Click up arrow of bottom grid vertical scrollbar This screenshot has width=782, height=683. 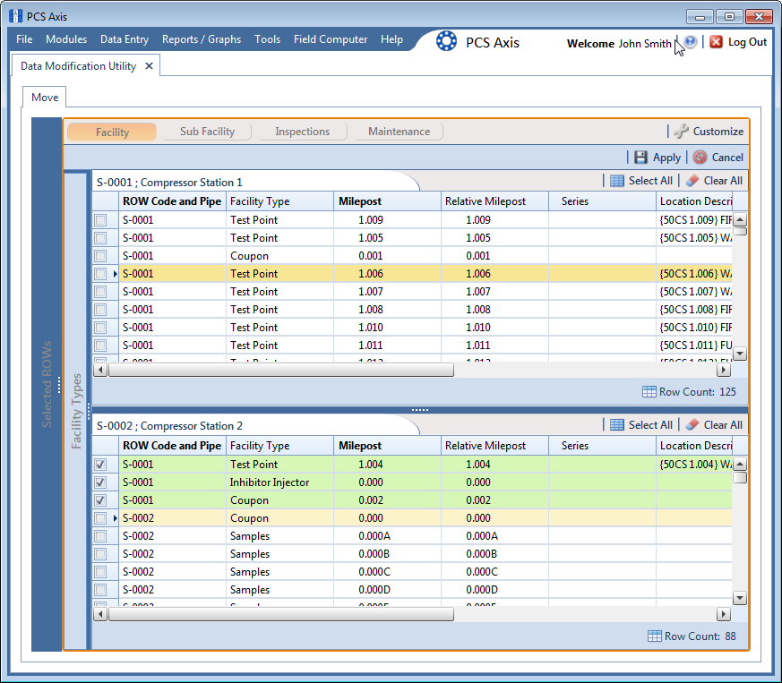coord(740,465)
